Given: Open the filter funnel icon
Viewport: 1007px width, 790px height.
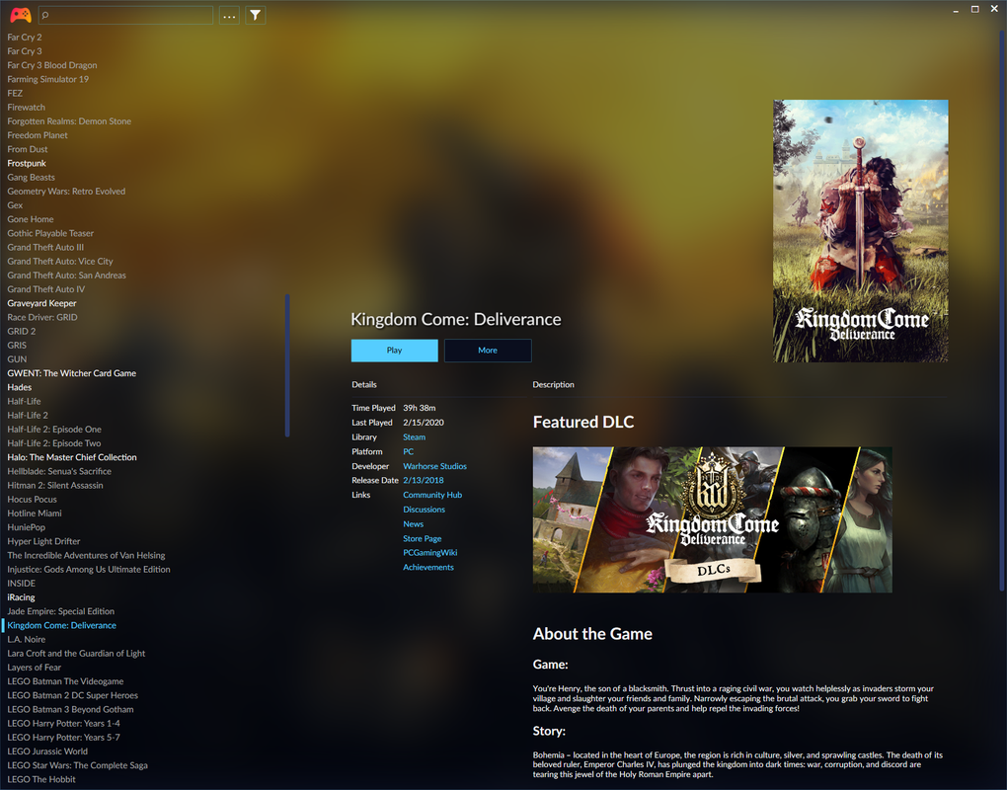Looking at the screenshot, I should [x=256, y=16].
